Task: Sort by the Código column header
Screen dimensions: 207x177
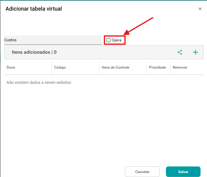Action: pyautogui.click(x=60, y=67)
